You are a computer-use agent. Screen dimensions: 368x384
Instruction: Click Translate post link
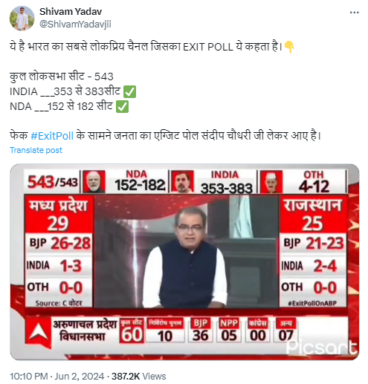36,150
